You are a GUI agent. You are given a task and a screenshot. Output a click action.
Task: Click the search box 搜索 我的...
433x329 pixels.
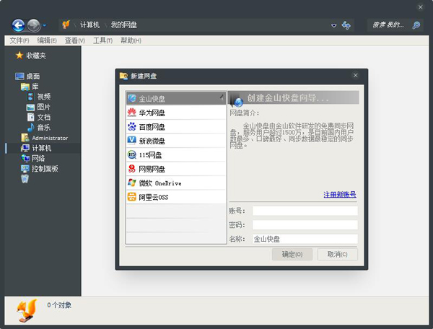[x=388, y=25]
